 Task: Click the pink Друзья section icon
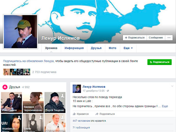(5, 87)
